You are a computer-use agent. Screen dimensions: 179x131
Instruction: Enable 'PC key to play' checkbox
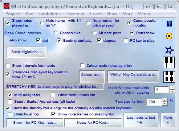(126, 41)
